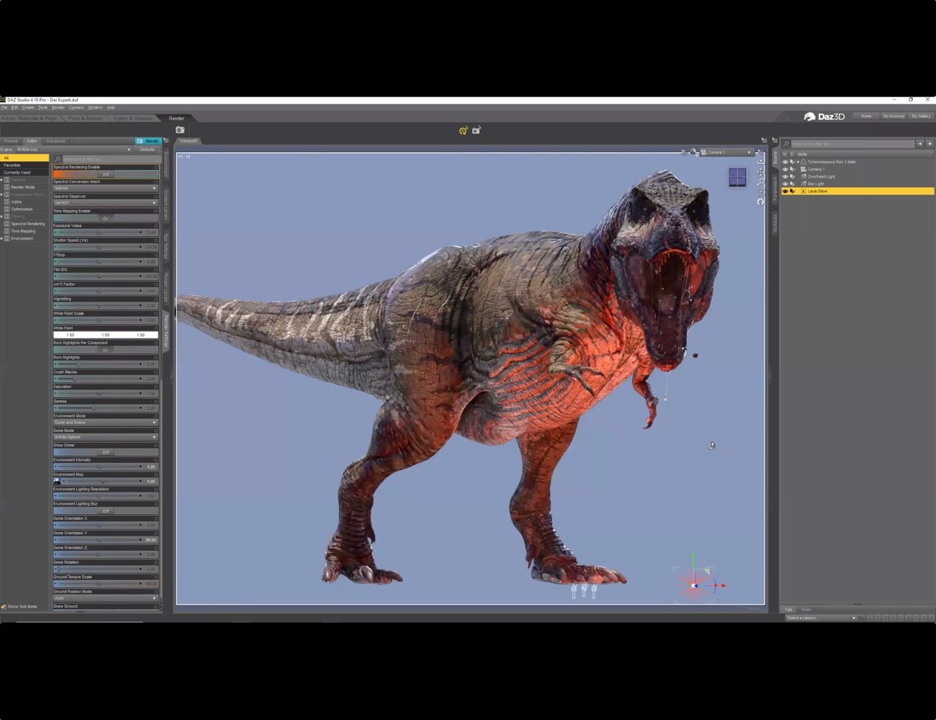The height and width of the screenshot is (720, 936).
Task: Click the Camera 1 node icon in Scene list
Action: click(804, 169)
